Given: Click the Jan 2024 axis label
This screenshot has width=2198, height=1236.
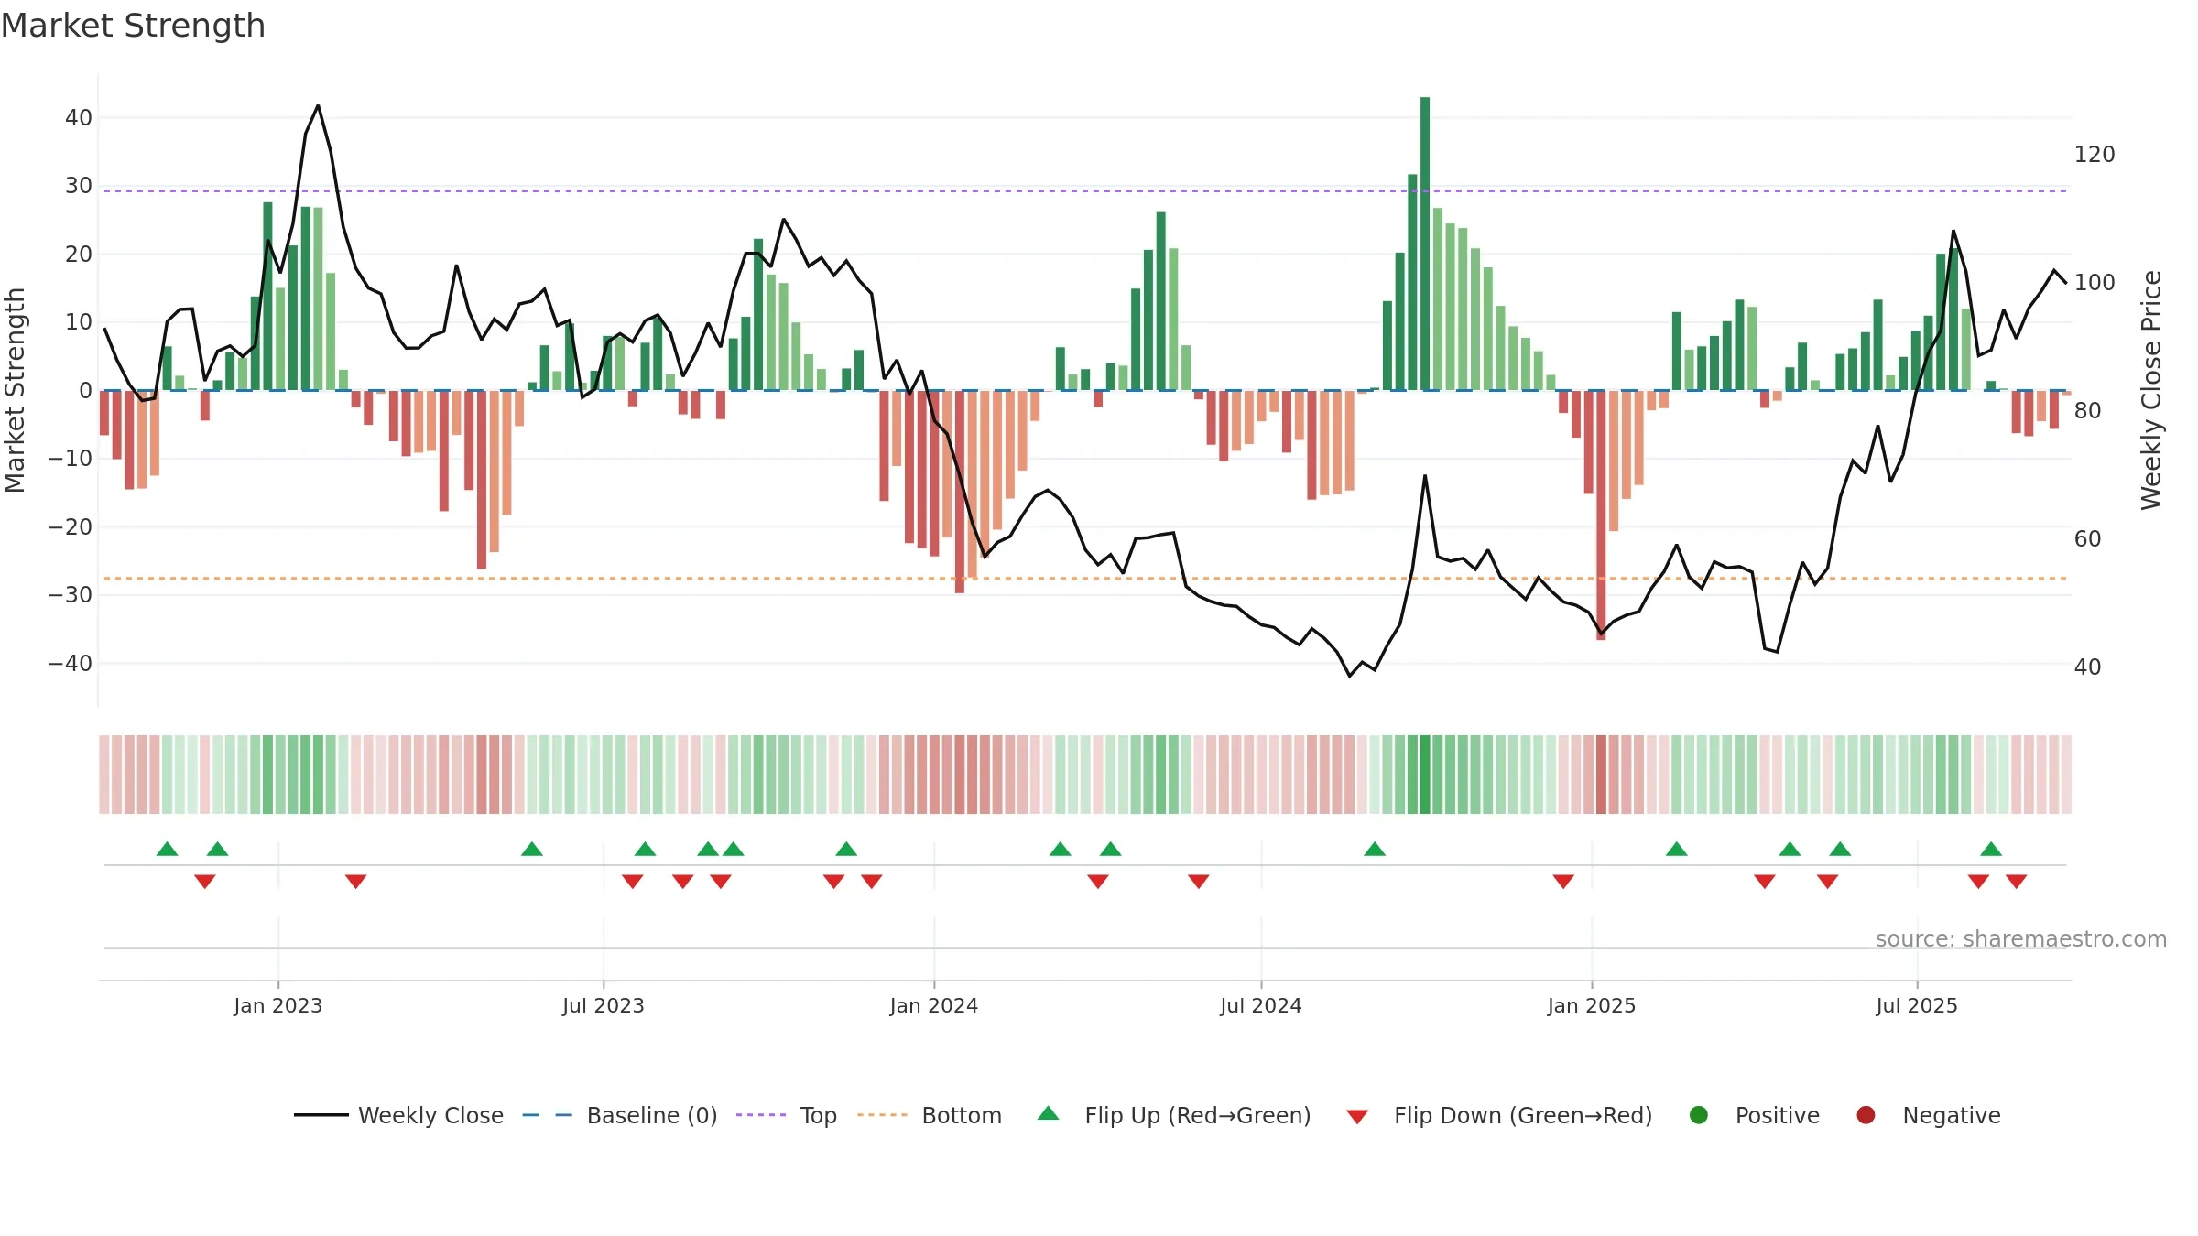Looking at the screenshot, I should [x=934, y=1005].
